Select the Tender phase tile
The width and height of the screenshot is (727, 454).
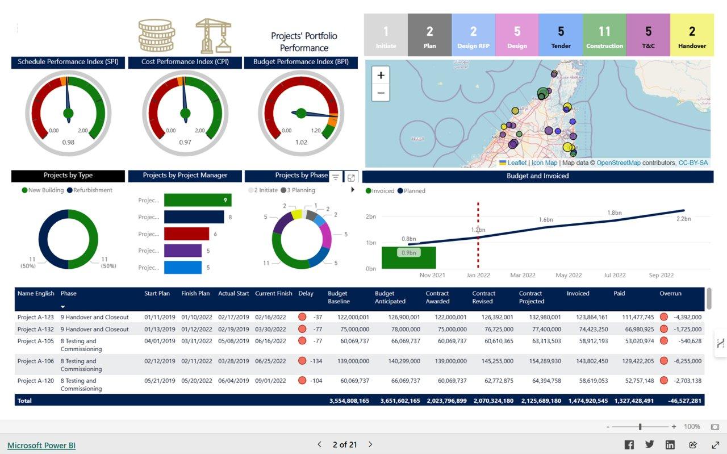point(561,35)
